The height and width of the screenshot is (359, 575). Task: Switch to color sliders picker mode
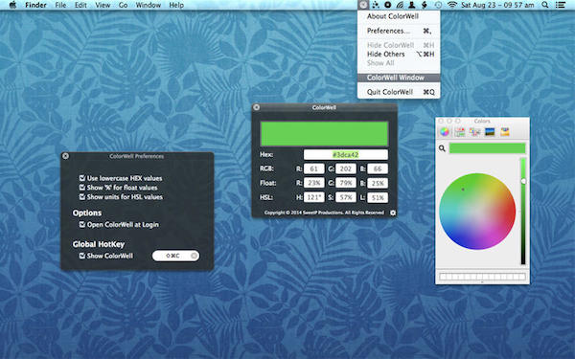point(459,132)
